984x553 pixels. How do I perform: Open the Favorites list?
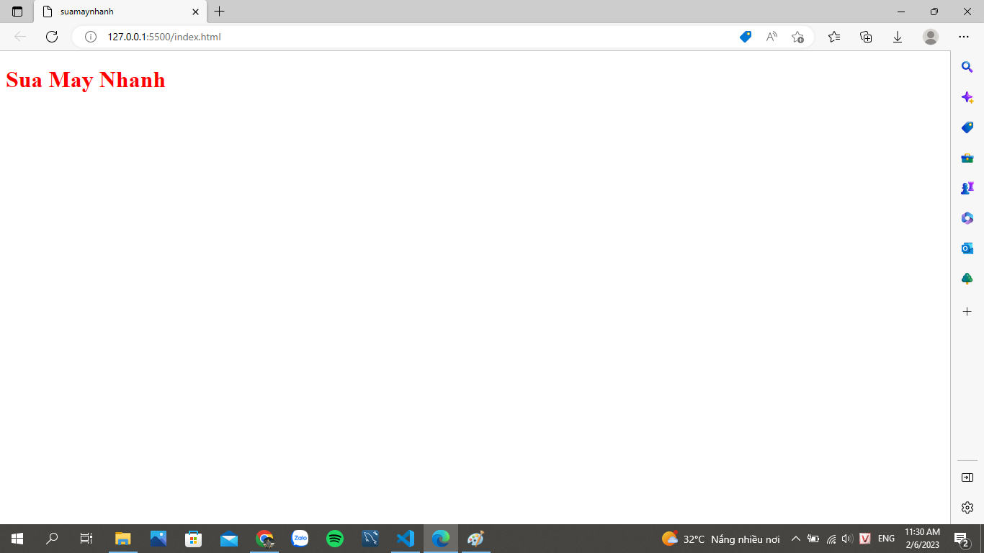834,37
